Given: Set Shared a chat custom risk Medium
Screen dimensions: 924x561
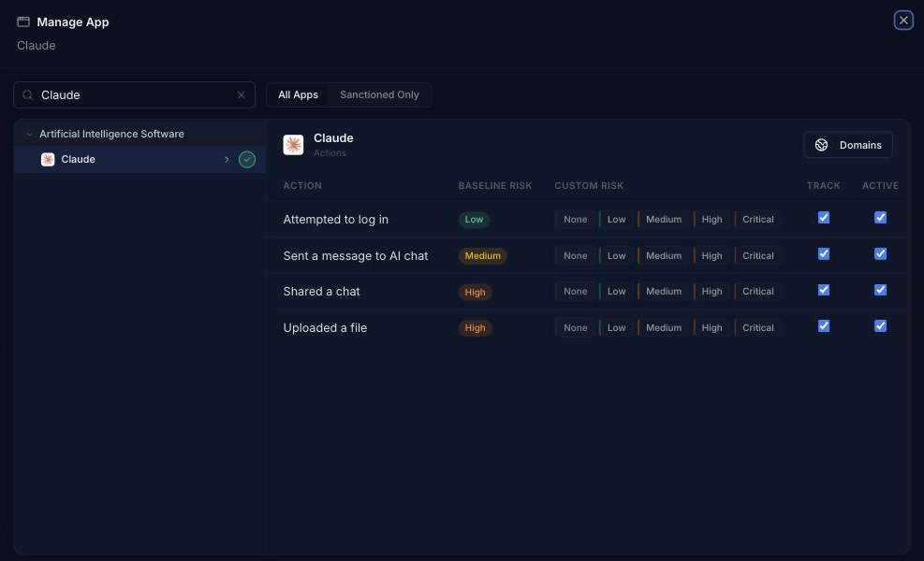Looking at the screenshot, I should pos(664,292).
